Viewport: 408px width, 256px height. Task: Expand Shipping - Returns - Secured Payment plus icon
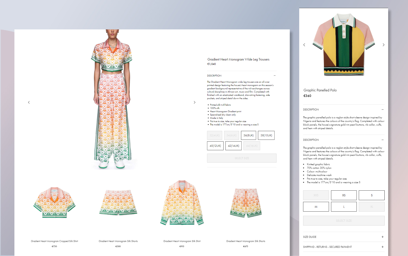382,247
